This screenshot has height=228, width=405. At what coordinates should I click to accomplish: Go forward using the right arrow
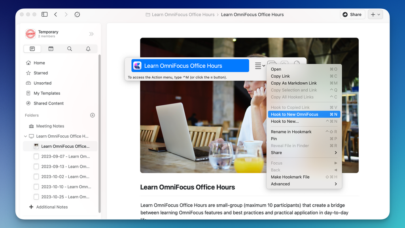(x=66, y=15)
